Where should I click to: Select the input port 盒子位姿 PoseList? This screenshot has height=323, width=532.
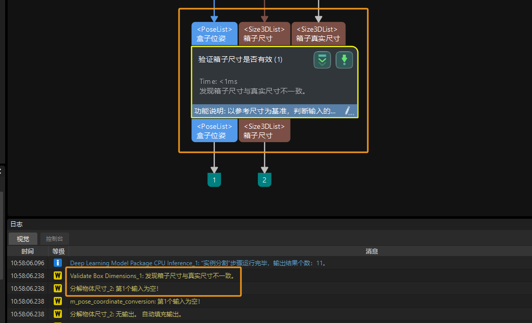(x=214, y=34)
